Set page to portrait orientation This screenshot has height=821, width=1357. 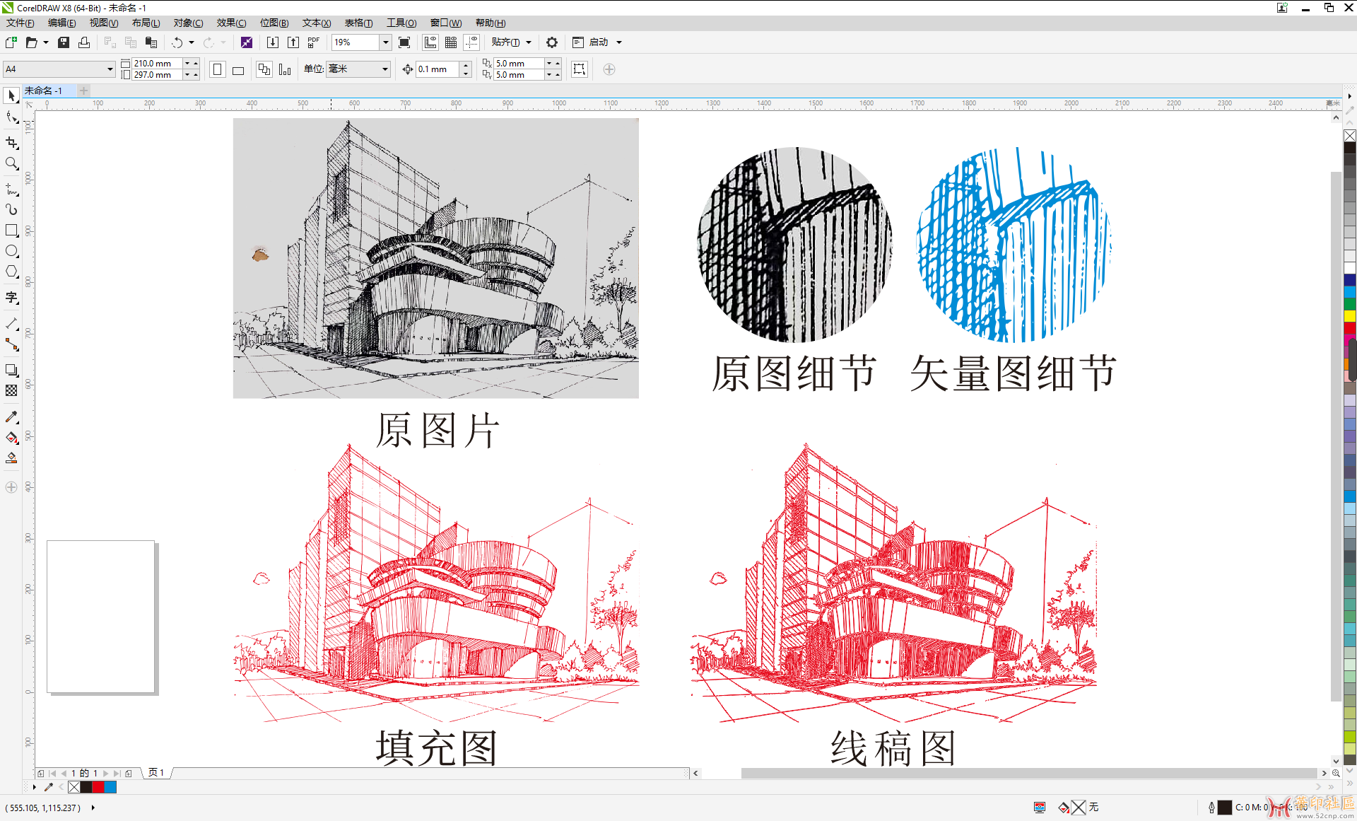[x=218, y=69]
